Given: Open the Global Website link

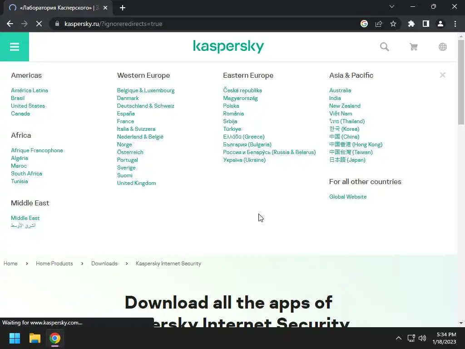Looking at the screenshot, I should click(x=348, y=196).
